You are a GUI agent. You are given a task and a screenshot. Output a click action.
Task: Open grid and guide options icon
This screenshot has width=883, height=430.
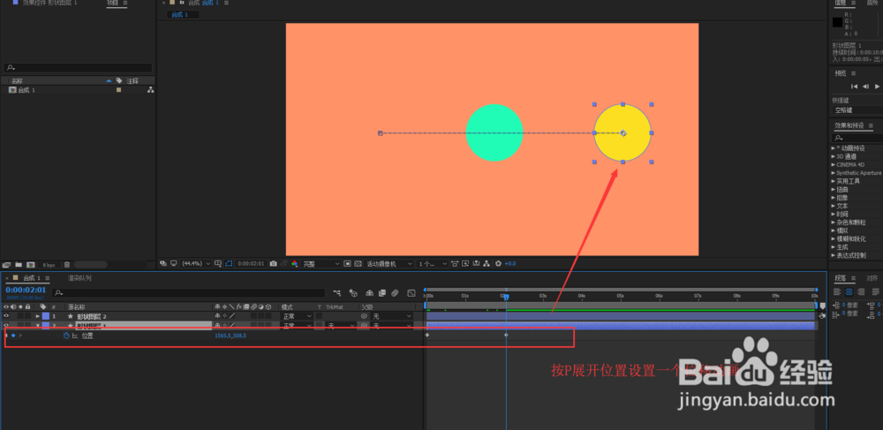click(218, 263)
